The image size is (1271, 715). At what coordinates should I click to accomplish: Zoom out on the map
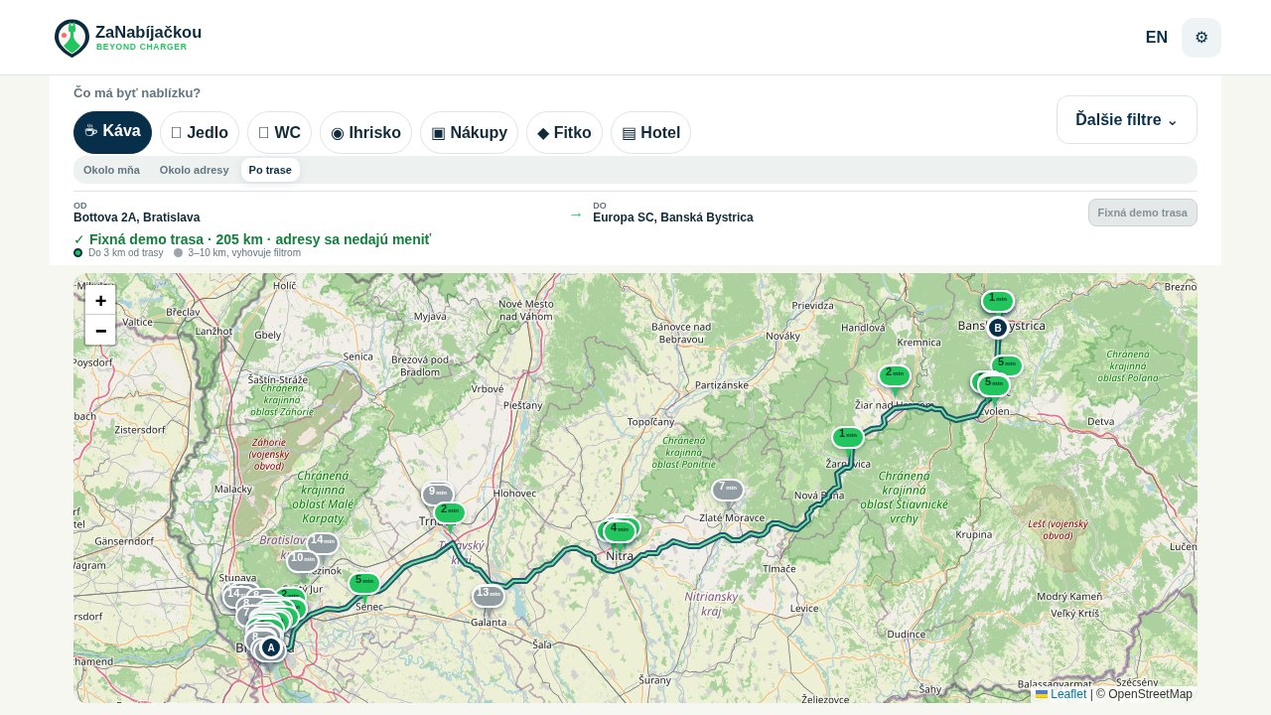coord(100,330)
